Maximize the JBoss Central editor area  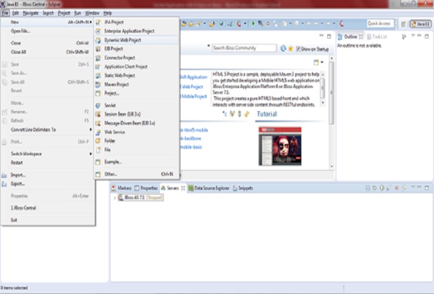pos(329,36)
